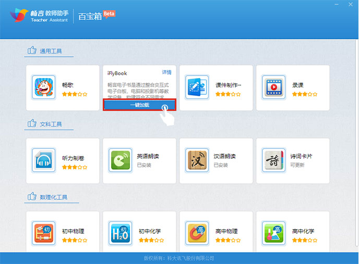Image resolution: width=359 pixels, height=264 pixels.
Task: Open the 详情 link on iFlyBook card
Action: (166, 72)
